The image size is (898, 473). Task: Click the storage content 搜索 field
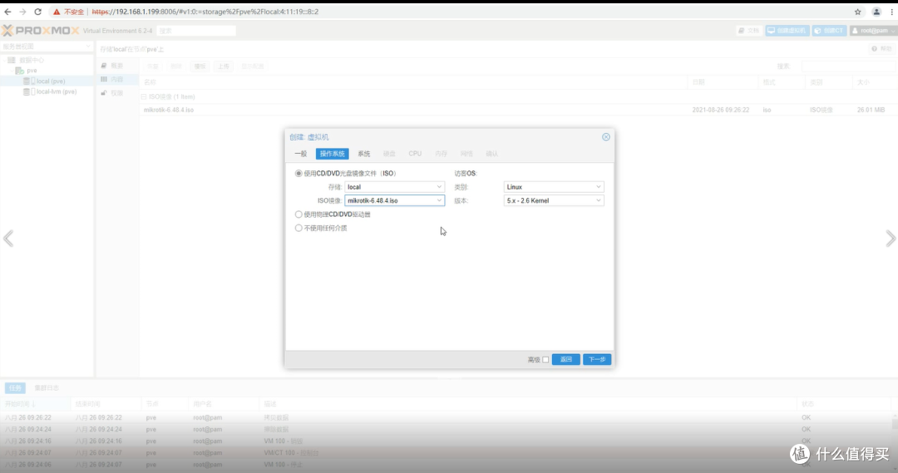tap(848, 67)
